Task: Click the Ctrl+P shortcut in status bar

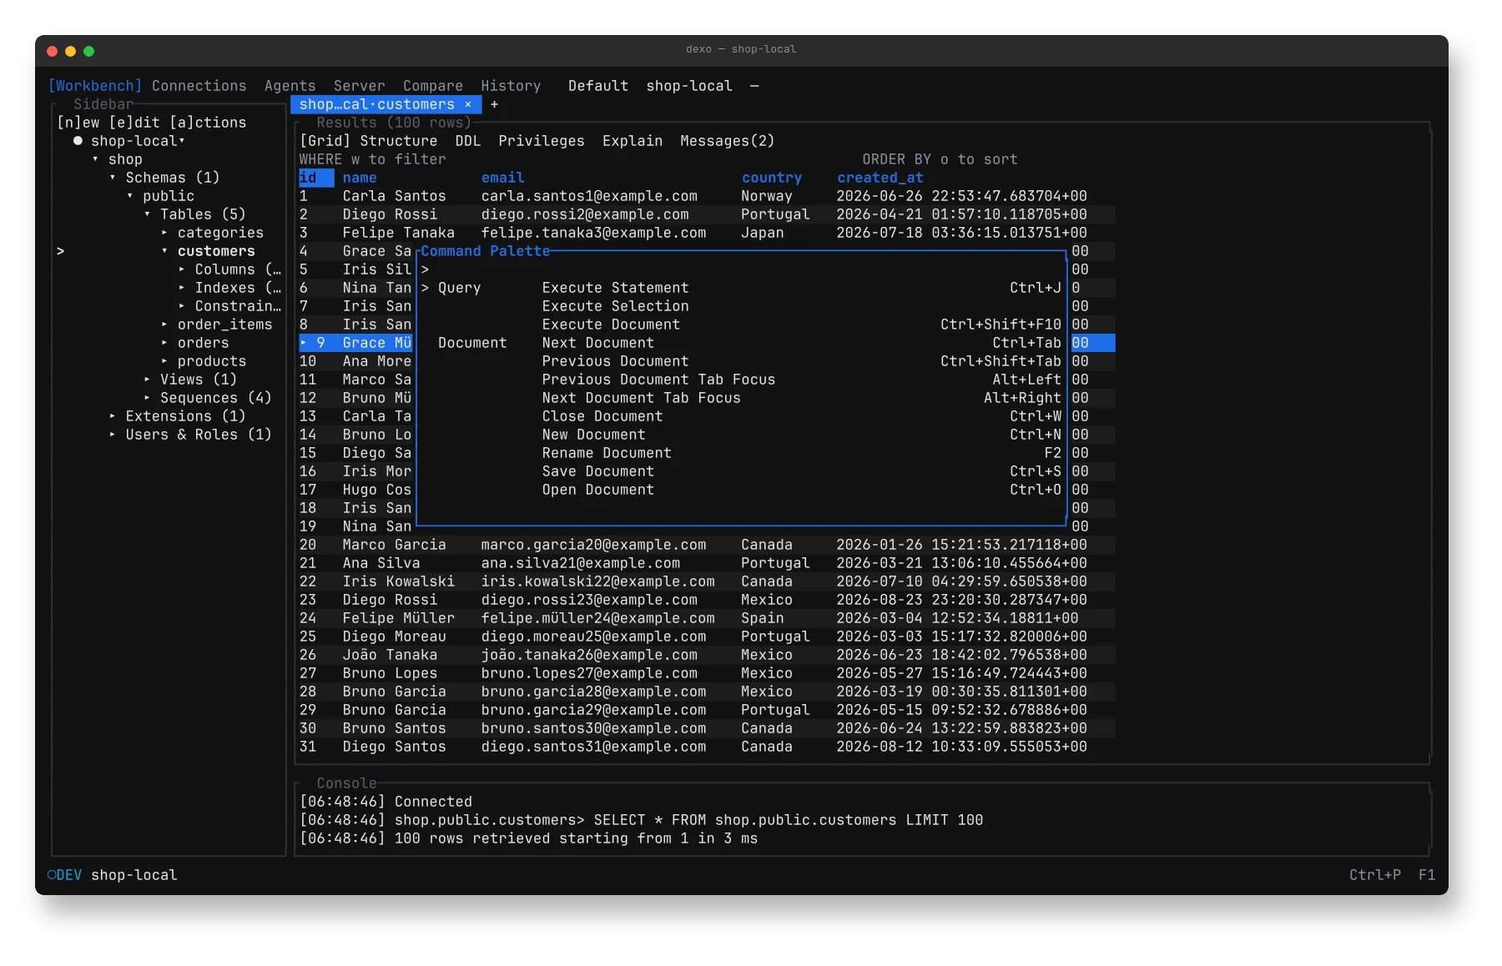Action: (x=1374, y=875)
